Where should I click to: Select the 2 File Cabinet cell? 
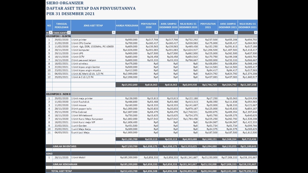(x=93, y=112)
